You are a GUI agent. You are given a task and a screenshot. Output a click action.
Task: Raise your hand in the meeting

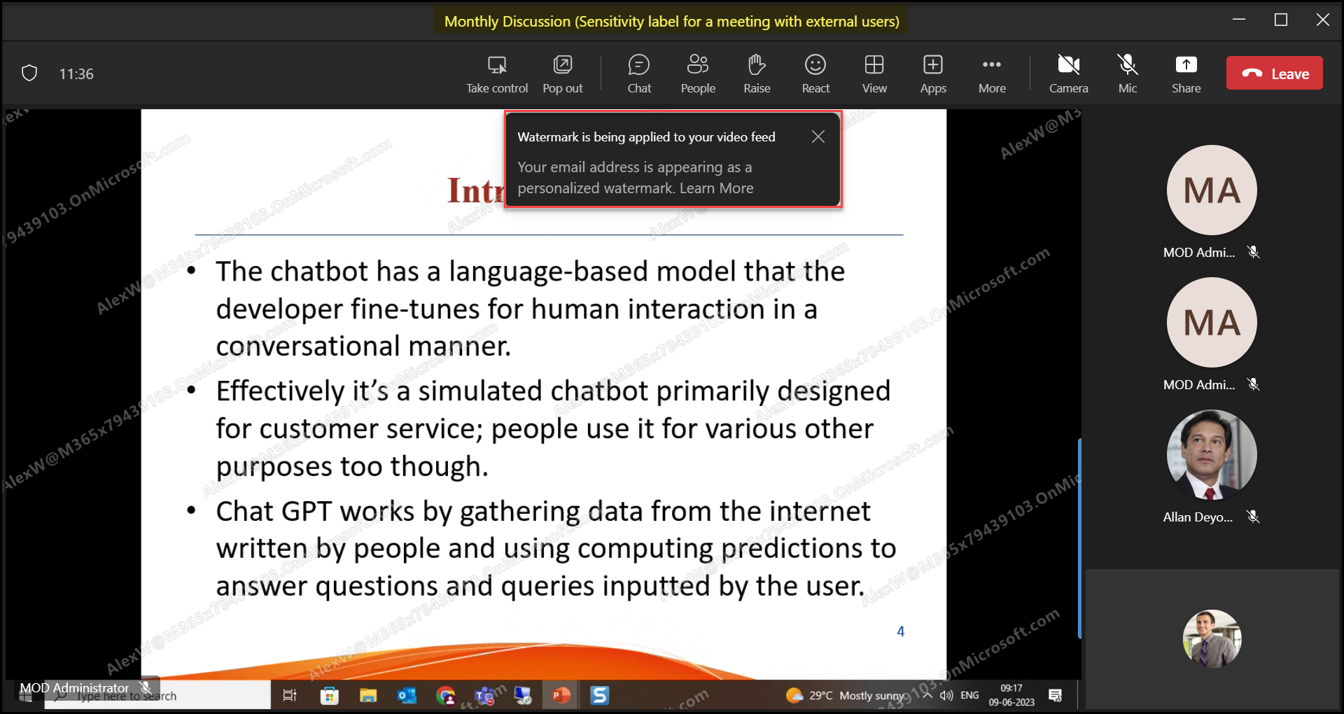pos(756,66)
